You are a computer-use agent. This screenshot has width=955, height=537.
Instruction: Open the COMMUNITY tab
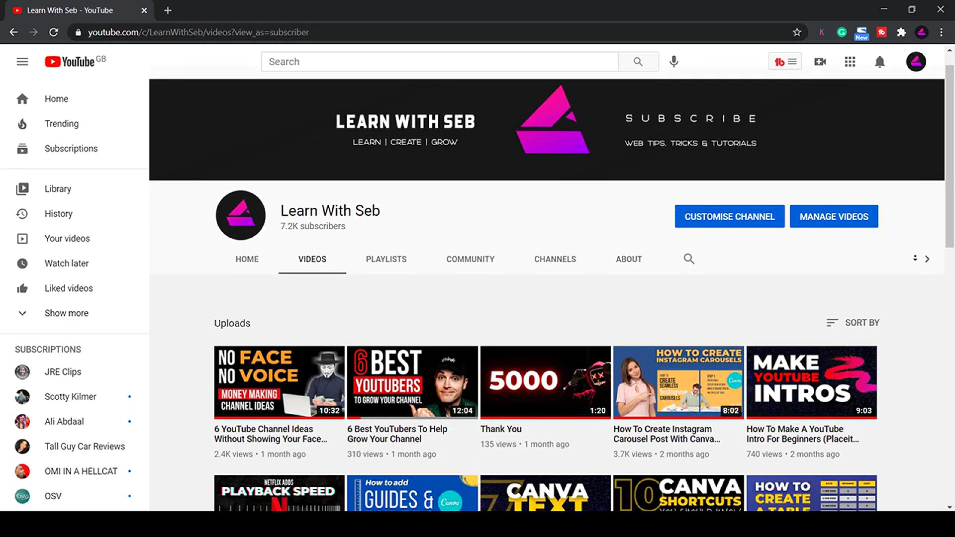tap(470, 259)
